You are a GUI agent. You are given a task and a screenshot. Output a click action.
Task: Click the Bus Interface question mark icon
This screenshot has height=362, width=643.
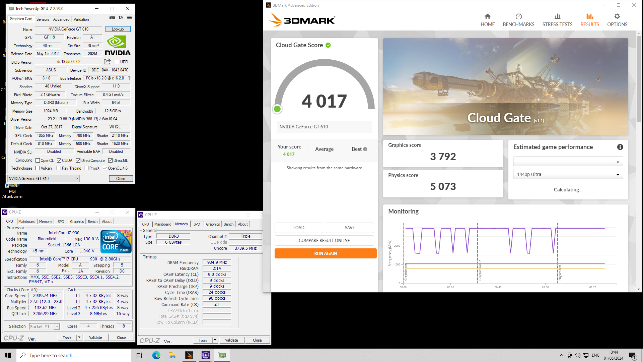pos(129,78)
